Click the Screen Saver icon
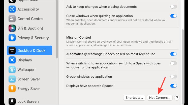 [12, 79]
